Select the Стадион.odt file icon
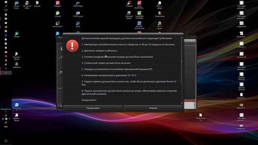The image size is (258, 145). coord(241,24)
